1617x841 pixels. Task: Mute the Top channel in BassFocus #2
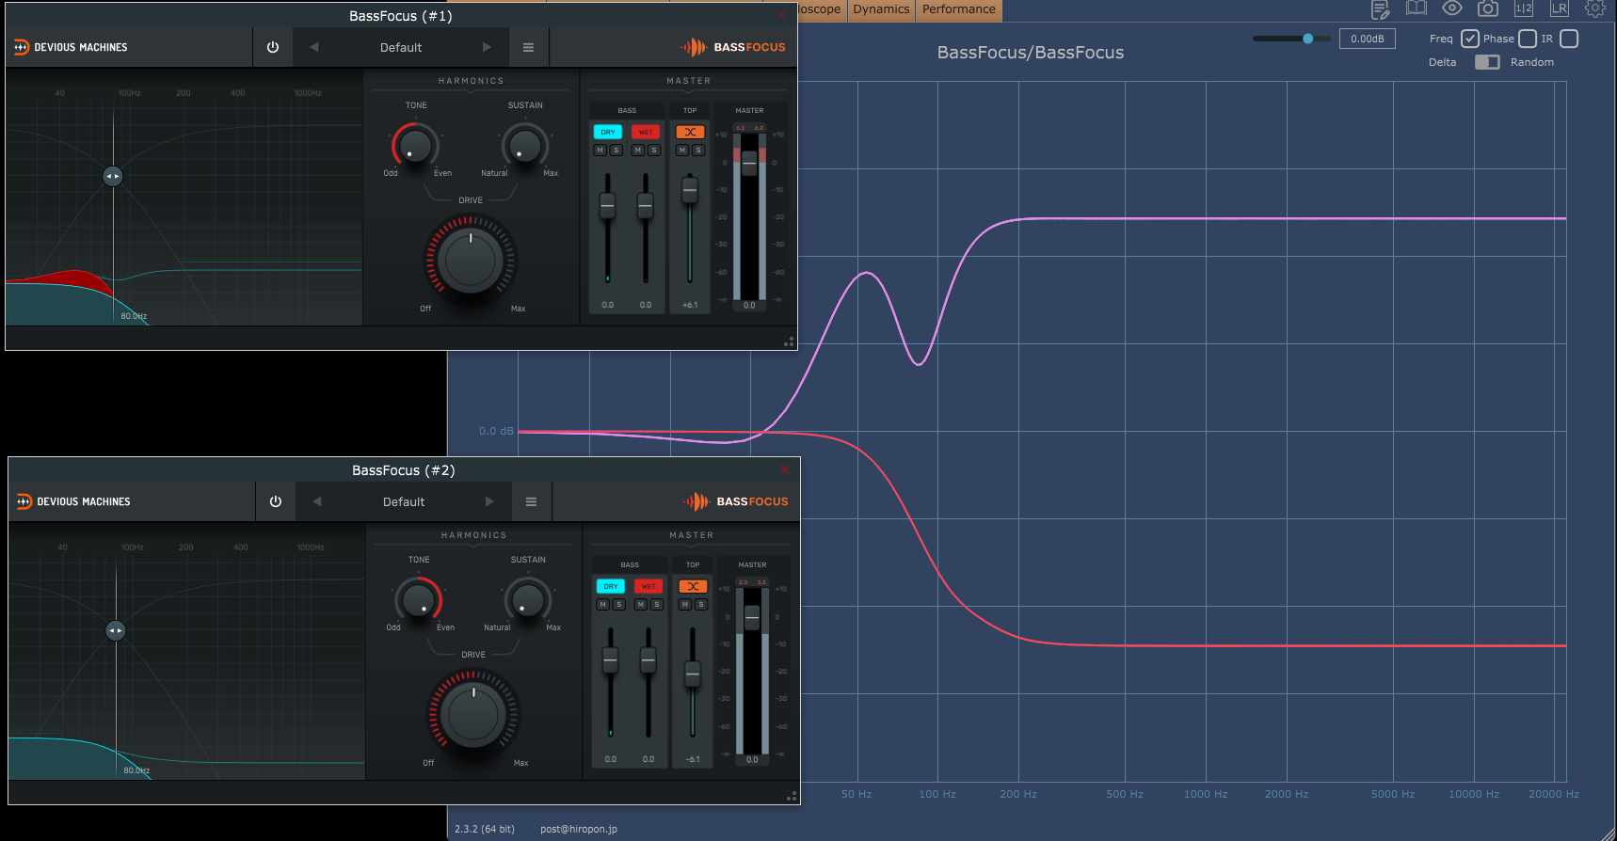[x=684, y=604]
